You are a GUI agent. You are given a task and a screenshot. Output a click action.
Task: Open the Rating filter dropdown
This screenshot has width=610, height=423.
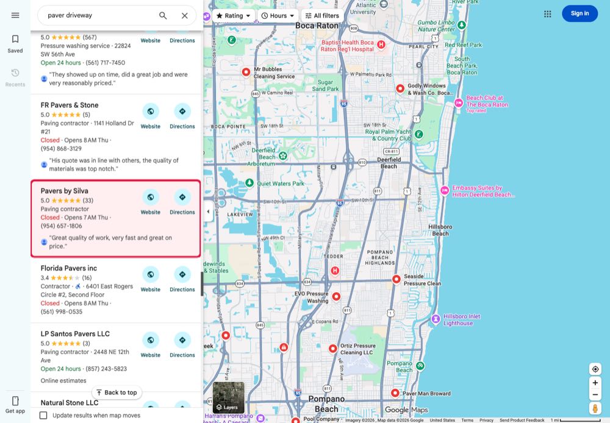234,16
